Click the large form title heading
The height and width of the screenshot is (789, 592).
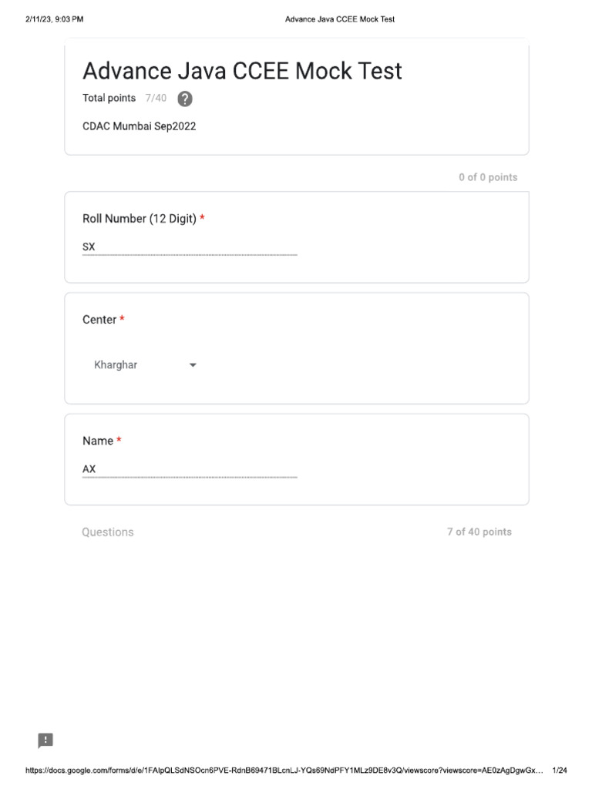tap(242, 71)
